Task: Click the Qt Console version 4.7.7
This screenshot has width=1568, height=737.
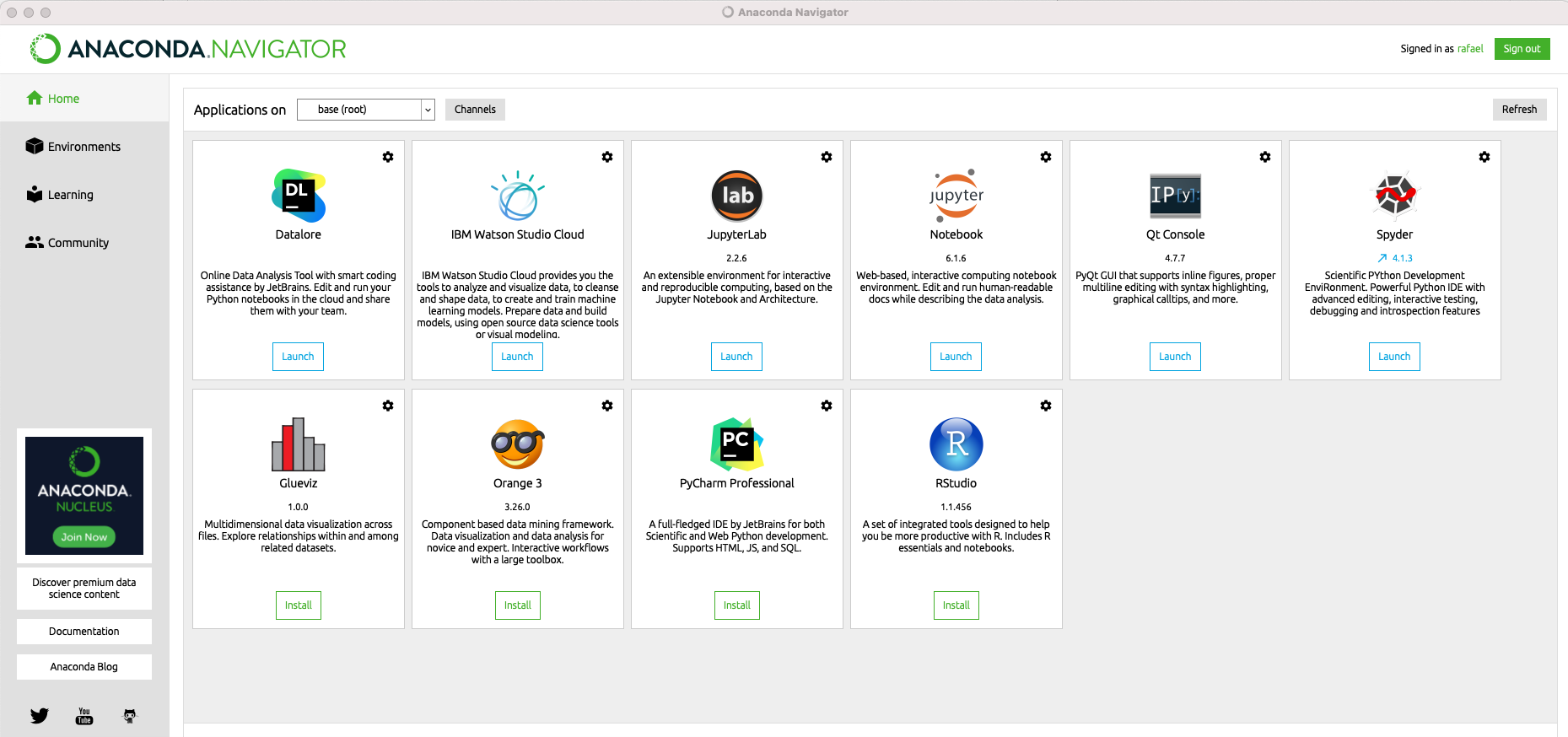Action: tap(1175, 258)
